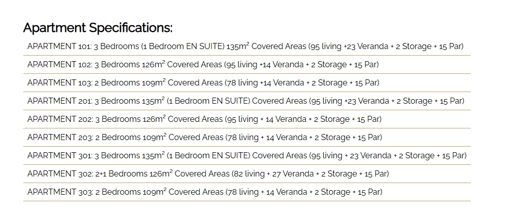Click "135m²" in the Apartment 201 row
The height and width of the screenshot is (222, 527).
(153, 101)
